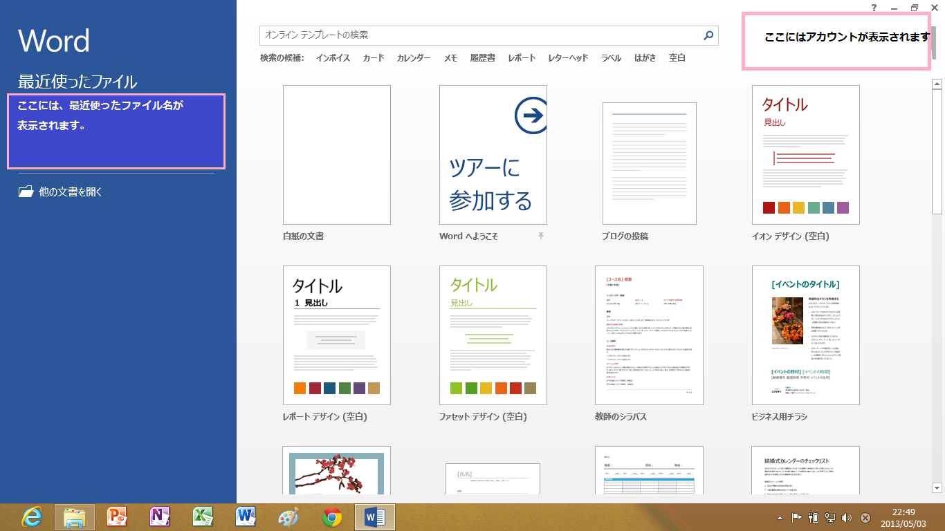Select the レポート suggested search
Viewport: 945px width, 531px height.
click(x=522, y=58)
